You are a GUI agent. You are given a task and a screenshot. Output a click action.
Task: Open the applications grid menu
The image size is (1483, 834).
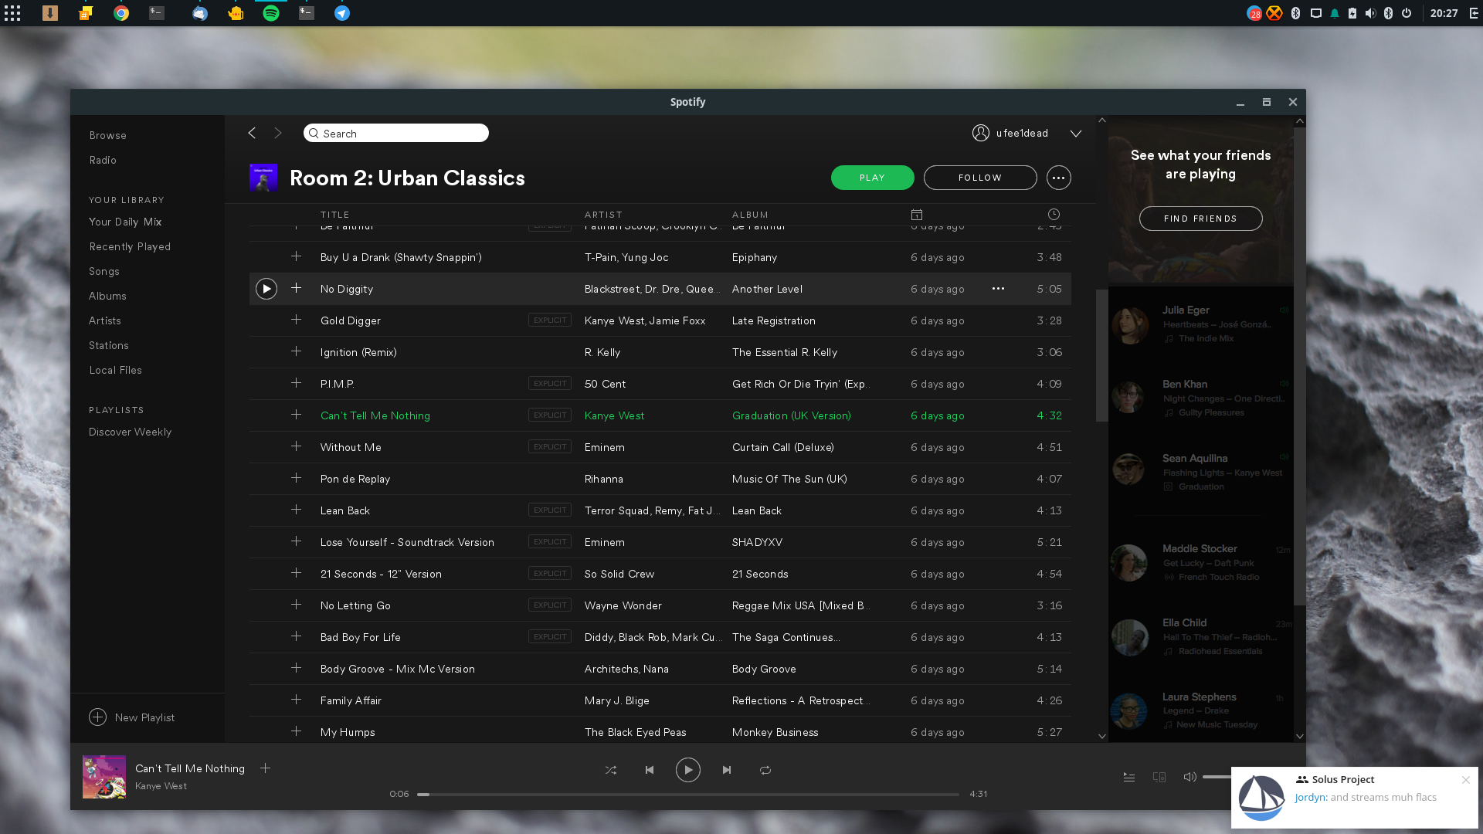(12, 13)
